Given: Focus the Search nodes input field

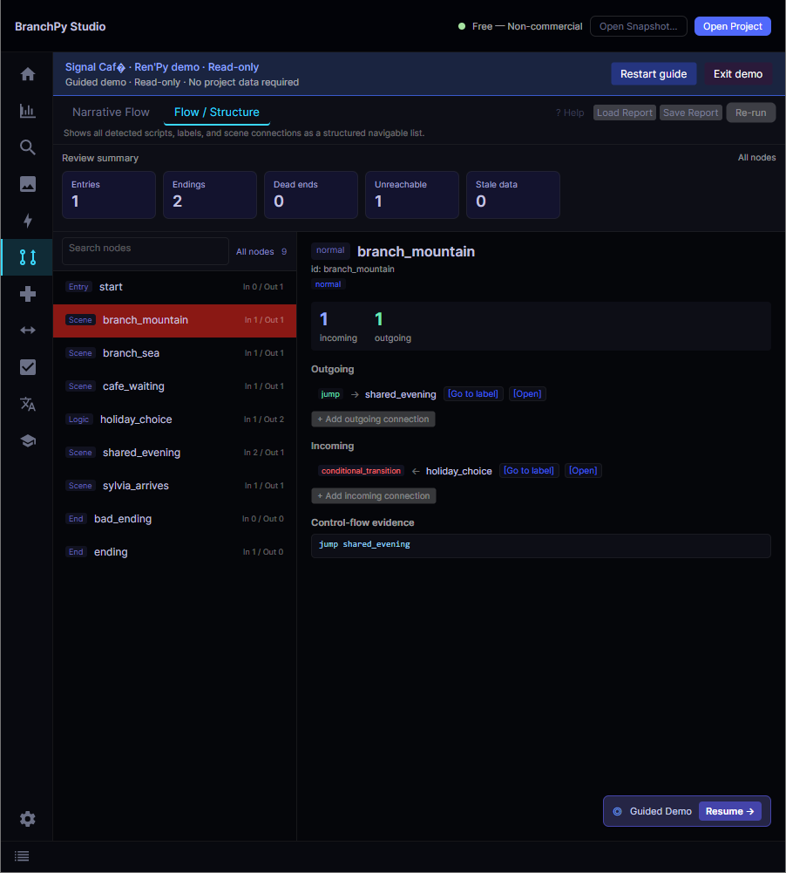Looking at the screenshot, I should pos(146,251).
